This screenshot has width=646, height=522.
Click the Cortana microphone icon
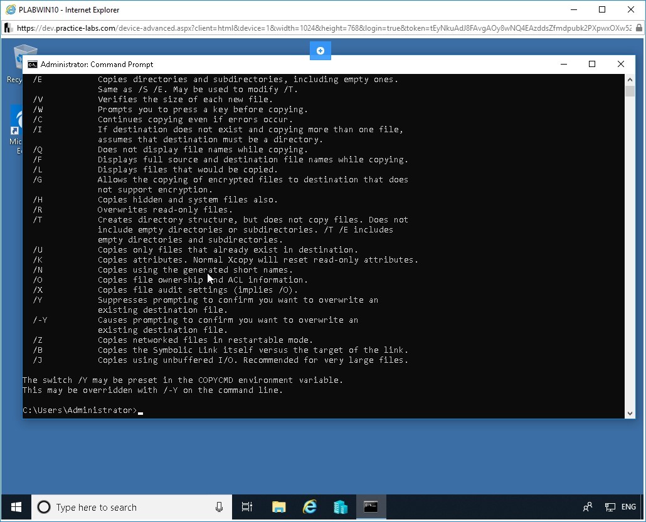pyautogui.click(x=219, y=507)
